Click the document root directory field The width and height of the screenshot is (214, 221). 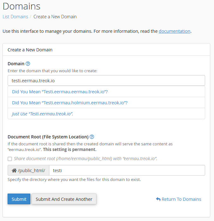[x=127, y=171]
